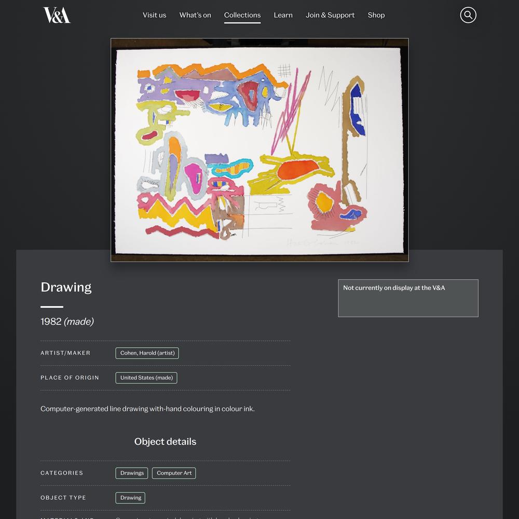Click the Drawing object type tag
519x519 pixels.
pyautogui.click(x=130, y=498)
